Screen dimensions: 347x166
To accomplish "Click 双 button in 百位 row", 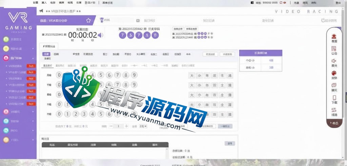I will tap(215, 95).
